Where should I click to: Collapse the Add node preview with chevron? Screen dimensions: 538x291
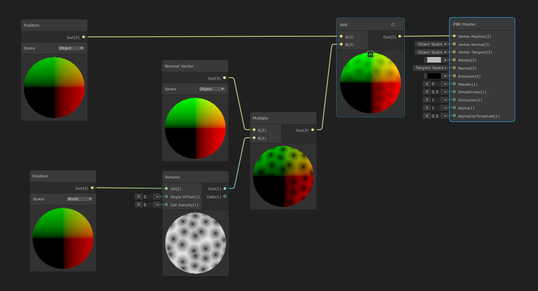(370, 54)
